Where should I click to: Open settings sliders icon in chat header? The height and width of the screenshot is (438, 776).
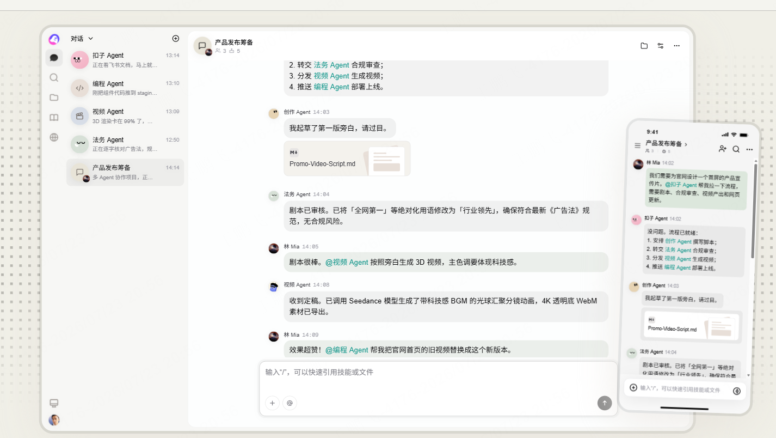661,46
